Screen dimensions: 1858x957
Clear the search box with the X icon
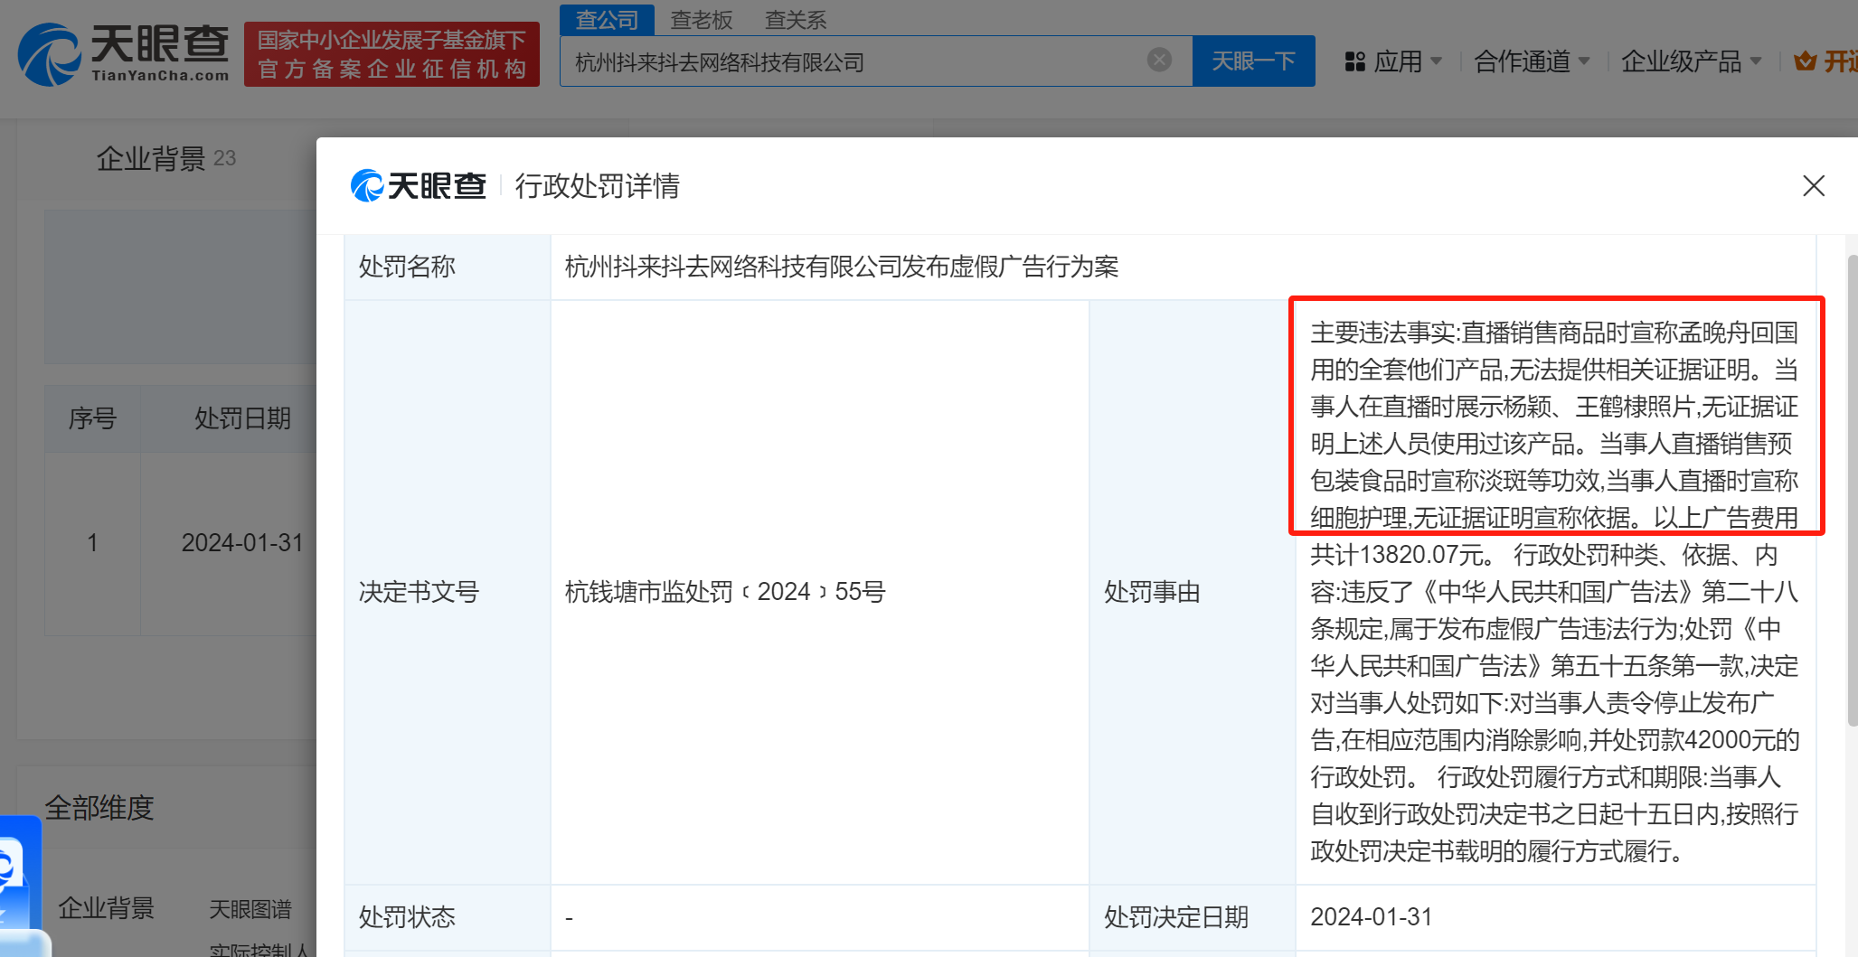1159,61
